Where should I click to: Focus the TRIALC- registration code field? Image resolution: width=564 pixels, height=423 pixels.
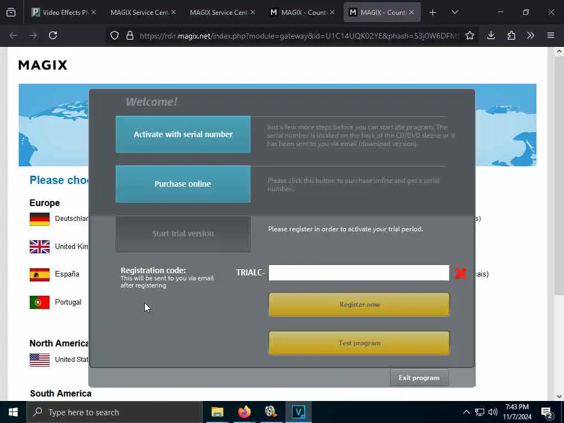click(359, 273)
